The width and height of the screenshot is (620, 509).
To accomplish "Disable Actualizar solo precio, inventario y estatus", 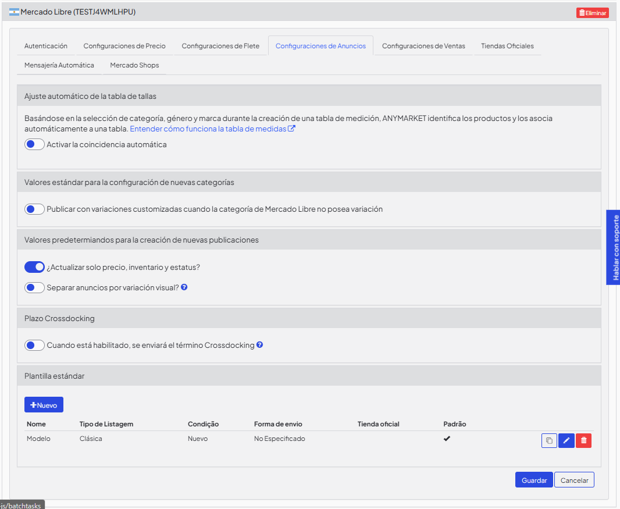I will pyautogui.click(x=34, y=268).
